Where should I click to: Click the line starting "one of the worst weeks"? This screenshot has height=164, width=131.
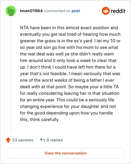tap(67, 80)
